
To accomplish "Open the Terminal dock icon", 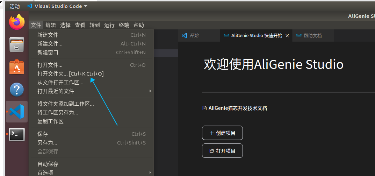I will pos(17,135).
